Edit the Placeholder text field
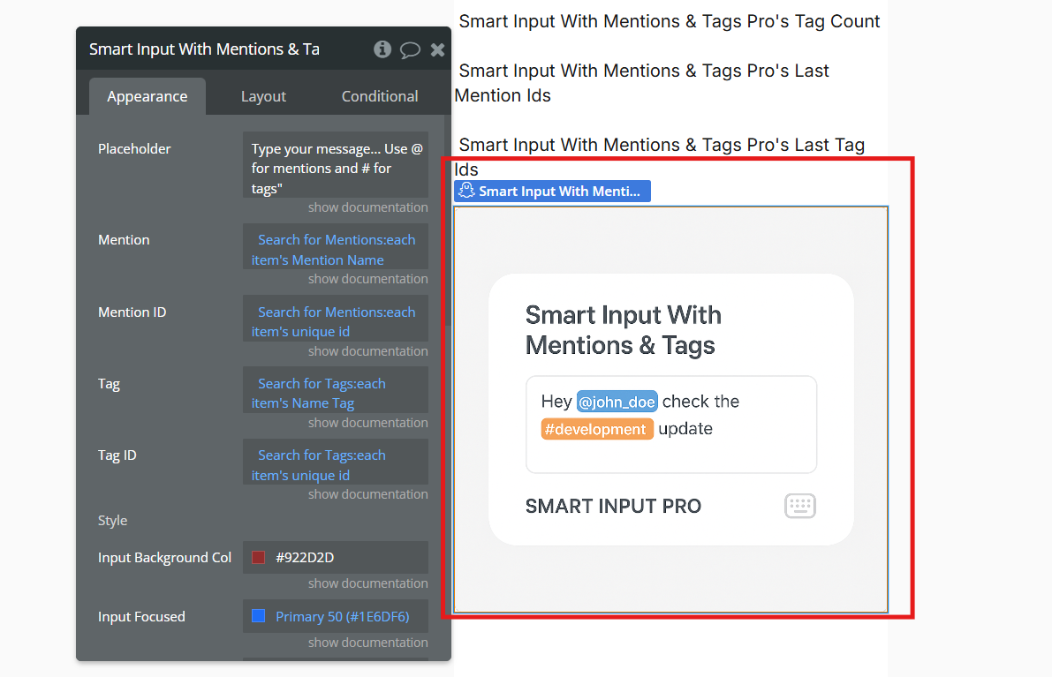1052x677 pixels. 336,168
